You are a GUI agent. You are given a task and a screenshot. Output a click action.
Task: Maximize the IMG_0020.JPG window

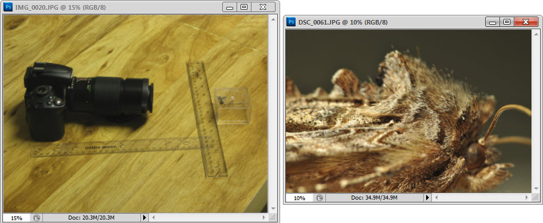244,7
